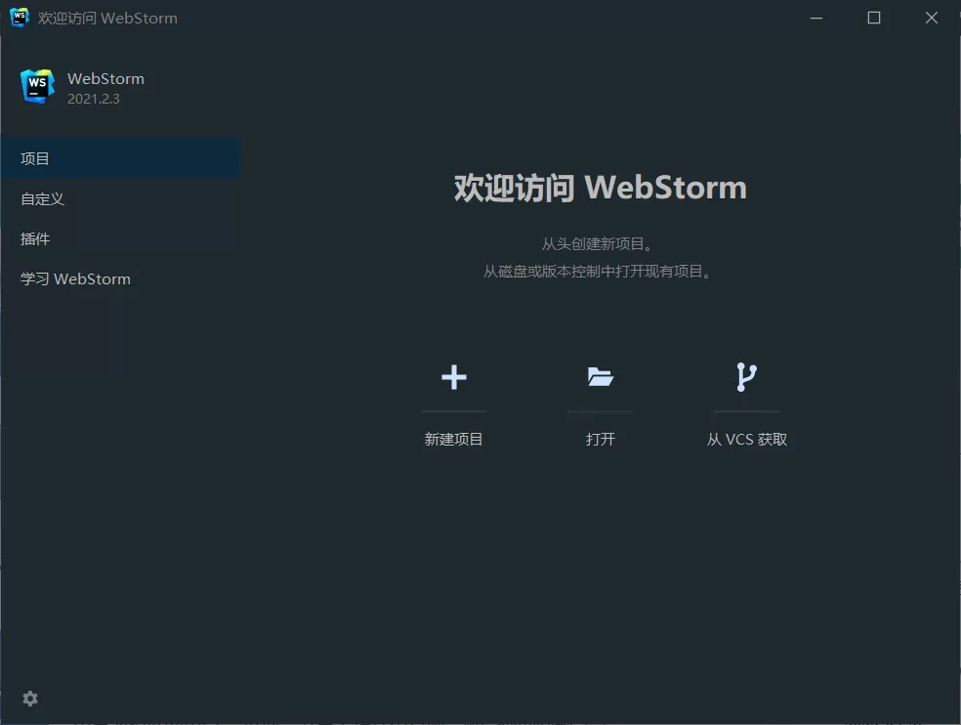
Task: Switch to the 项目 sidebar section
Action: tap(35, 157)
